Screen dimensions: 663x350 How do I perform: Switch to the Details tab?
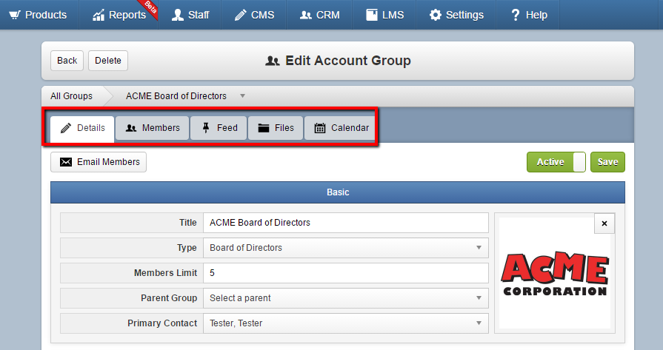(x=82, y=128)
